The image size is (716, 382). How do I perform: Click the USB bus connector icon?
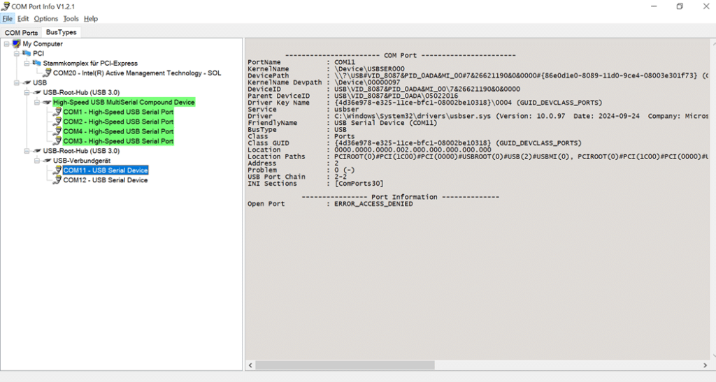click(27, 82)
